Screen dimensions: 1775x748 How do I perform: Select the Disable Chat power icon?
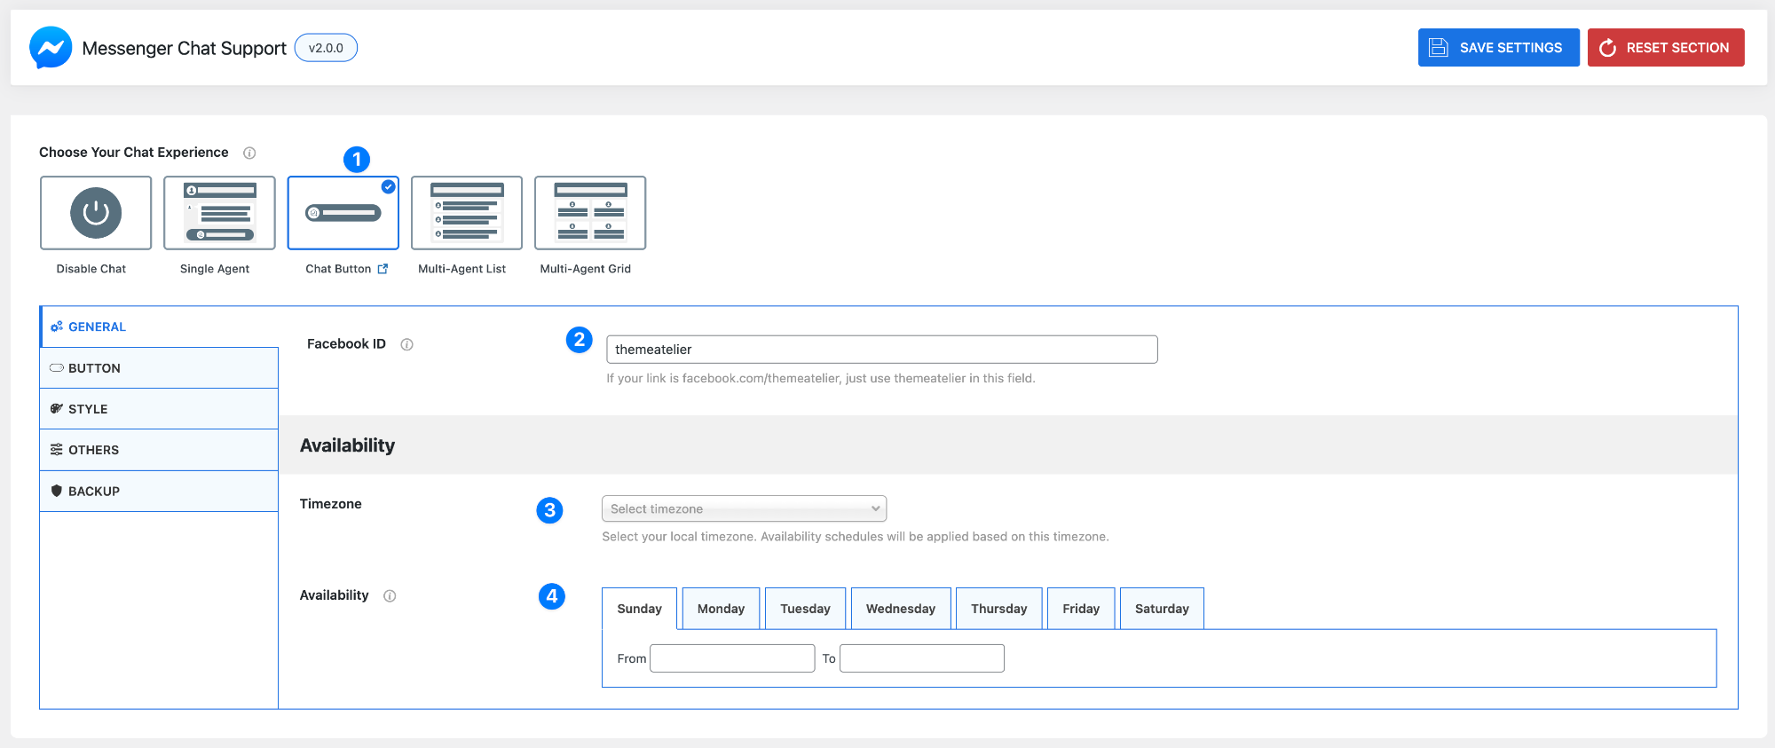[x=96, y=213]
